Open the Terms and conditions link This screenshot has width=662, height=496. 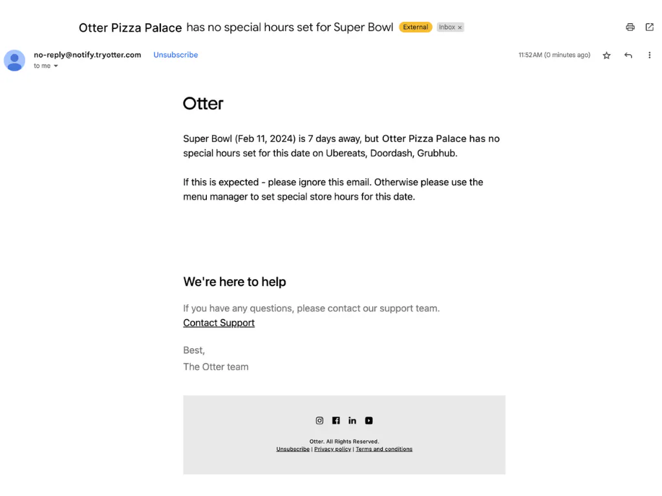click(384, 449)
